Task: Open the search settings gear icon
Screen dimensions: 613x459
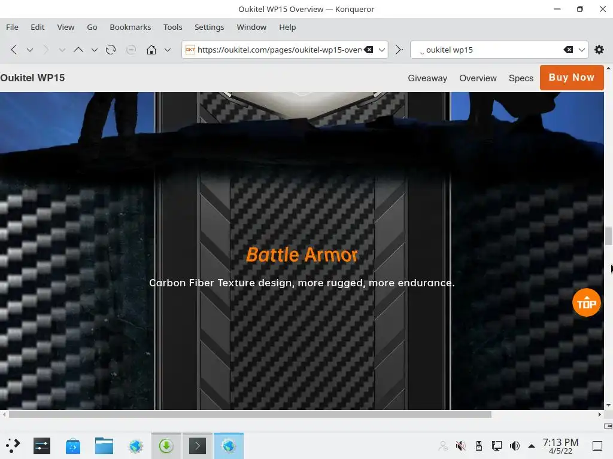Action: (599, 50)
